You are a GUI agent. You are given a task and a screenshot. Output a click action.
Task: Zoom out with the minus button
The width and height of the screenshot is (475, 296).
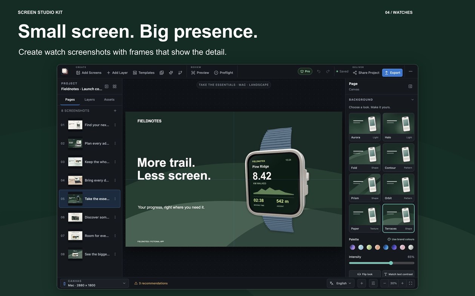[384, 283]
